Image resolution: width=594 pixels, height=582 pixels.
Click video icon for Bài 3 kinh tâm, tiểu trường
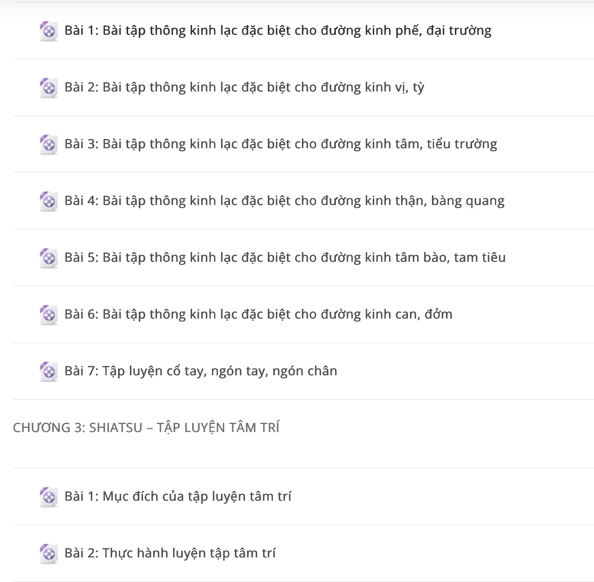click(49, 145)
